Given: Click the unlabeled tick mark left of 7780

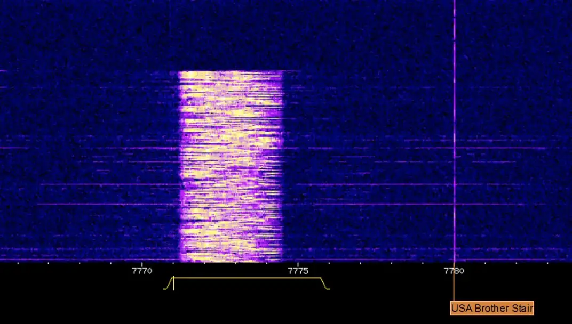Looking at the screenshot, I should point(423,262).
